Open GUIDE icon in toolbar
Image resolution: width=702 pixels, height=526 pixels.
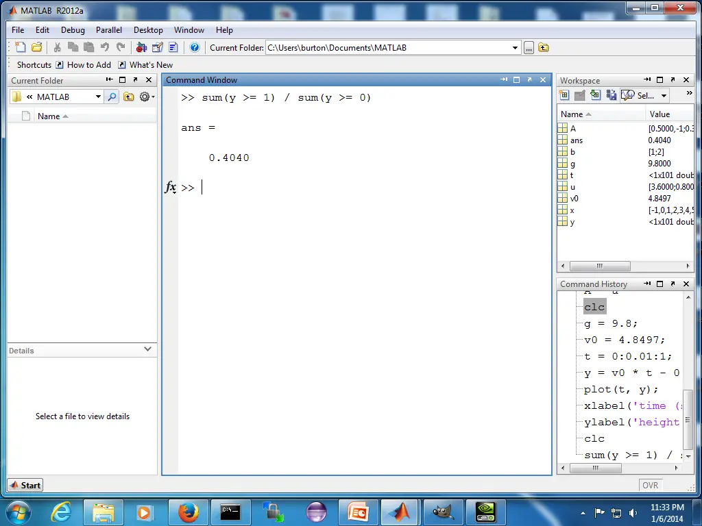pos(158,47)
